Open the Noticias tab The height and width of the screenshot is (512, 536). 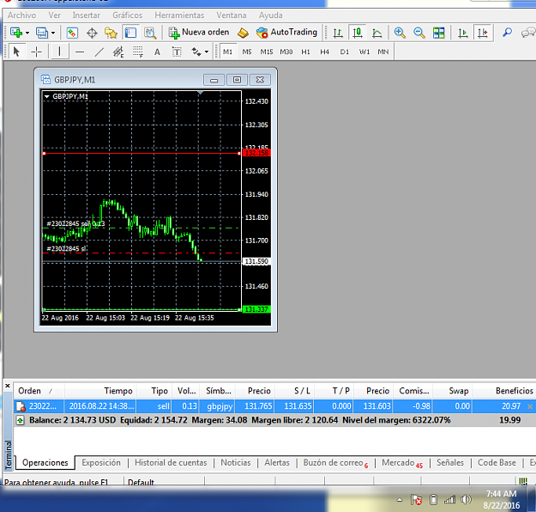tap(236, 463)
